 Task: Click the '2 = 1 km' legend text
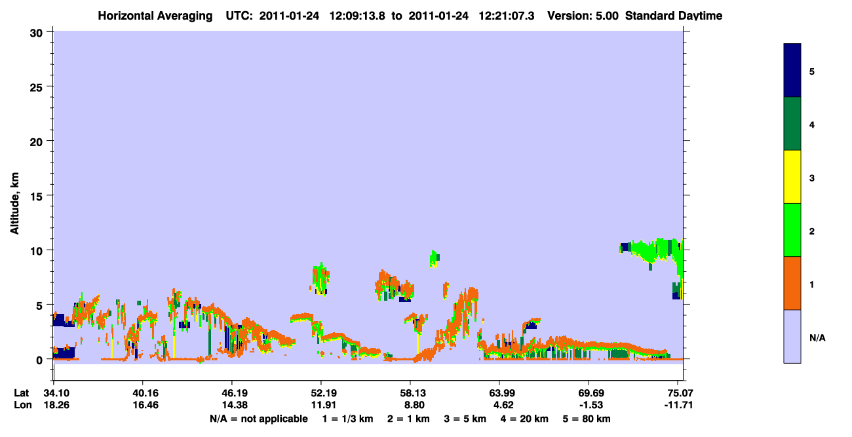pyautogui.click(x=409, y=419)
